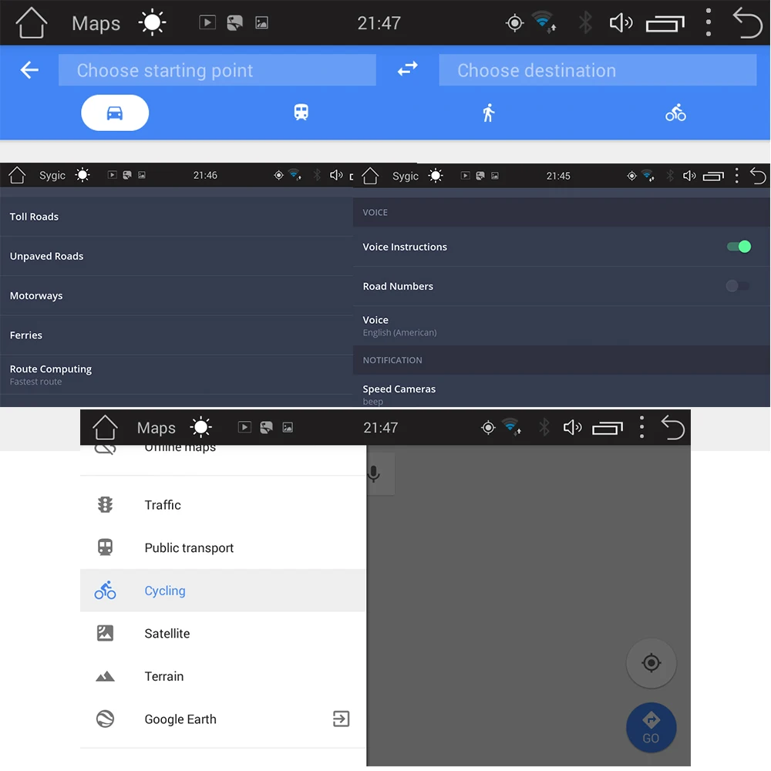This screenshot has height=771, width=771.
Task: Tap home icon in left Sygic 21:46 bar
Action: 17,175
